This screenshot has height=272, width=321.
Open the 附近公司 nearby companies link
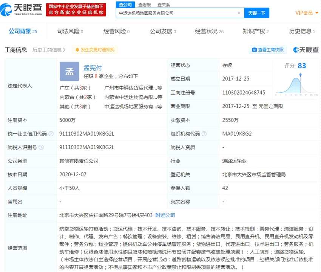[165, 215]
